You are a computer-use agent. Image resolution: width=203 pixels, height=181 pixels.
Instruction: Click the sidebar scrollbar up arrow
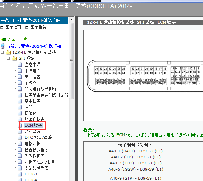click(x=72, y=20)
